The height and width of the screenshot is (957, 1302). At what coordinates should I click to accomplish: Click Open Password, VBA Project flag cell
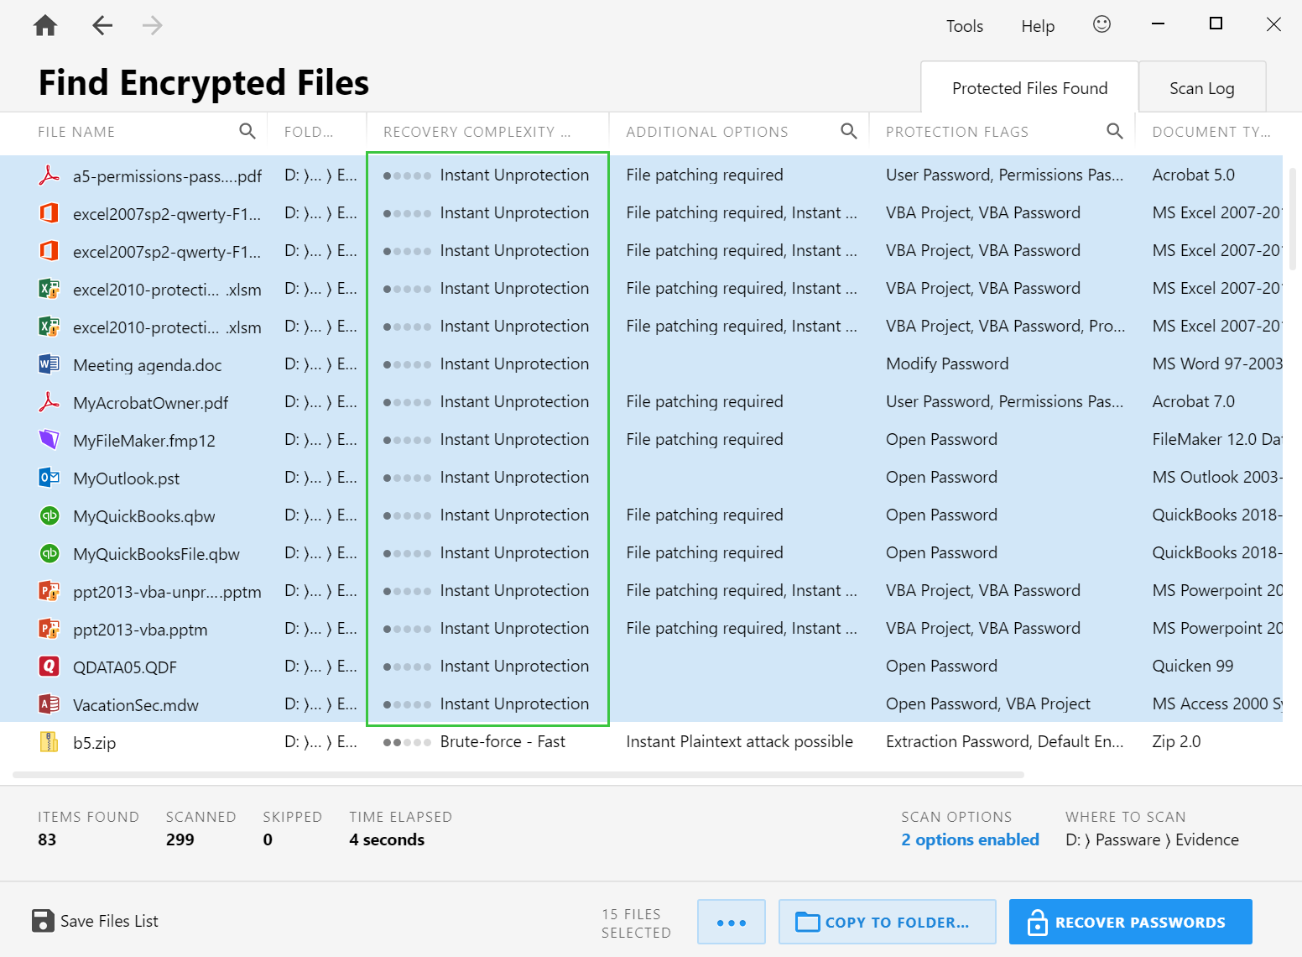pyautogui.click(x=987, y=703)
